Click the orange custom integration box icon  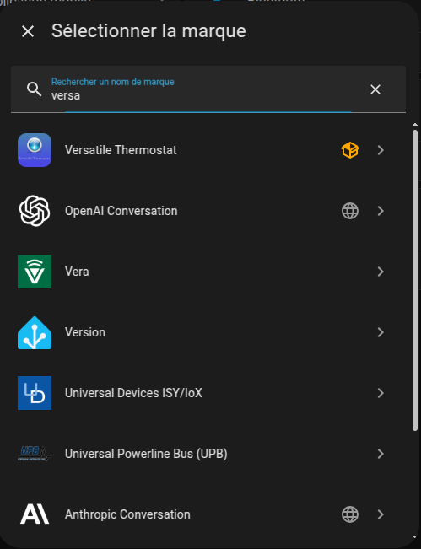pyautogui.click(x=350, y=150)
